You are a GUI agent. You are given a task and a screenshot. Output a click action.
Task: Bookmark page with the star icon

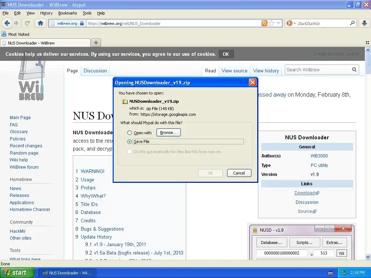(272, 23)
